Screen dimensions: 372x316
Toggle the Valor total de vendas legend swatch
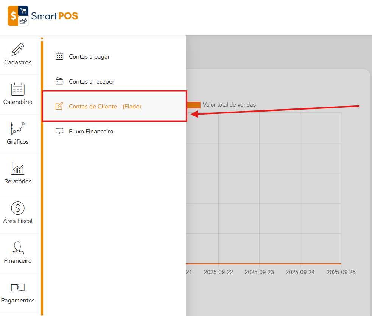coord(194,105)
